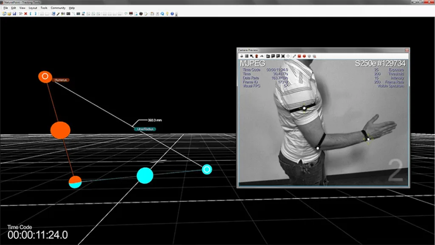The height and width of the screenshot is (245, 435).
Task: Click the red X delete toolbar icon
Action: point(26,14)
